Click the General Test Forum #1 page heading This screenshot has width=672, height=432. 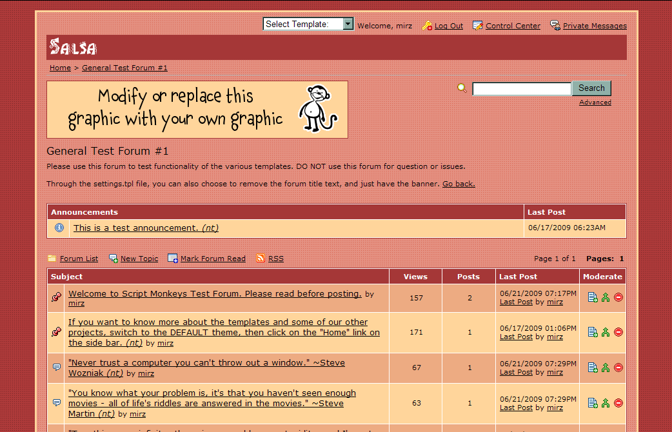point(108,151)
